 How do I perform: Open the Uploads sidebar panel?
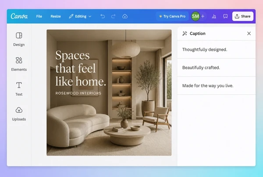point(19,114)
